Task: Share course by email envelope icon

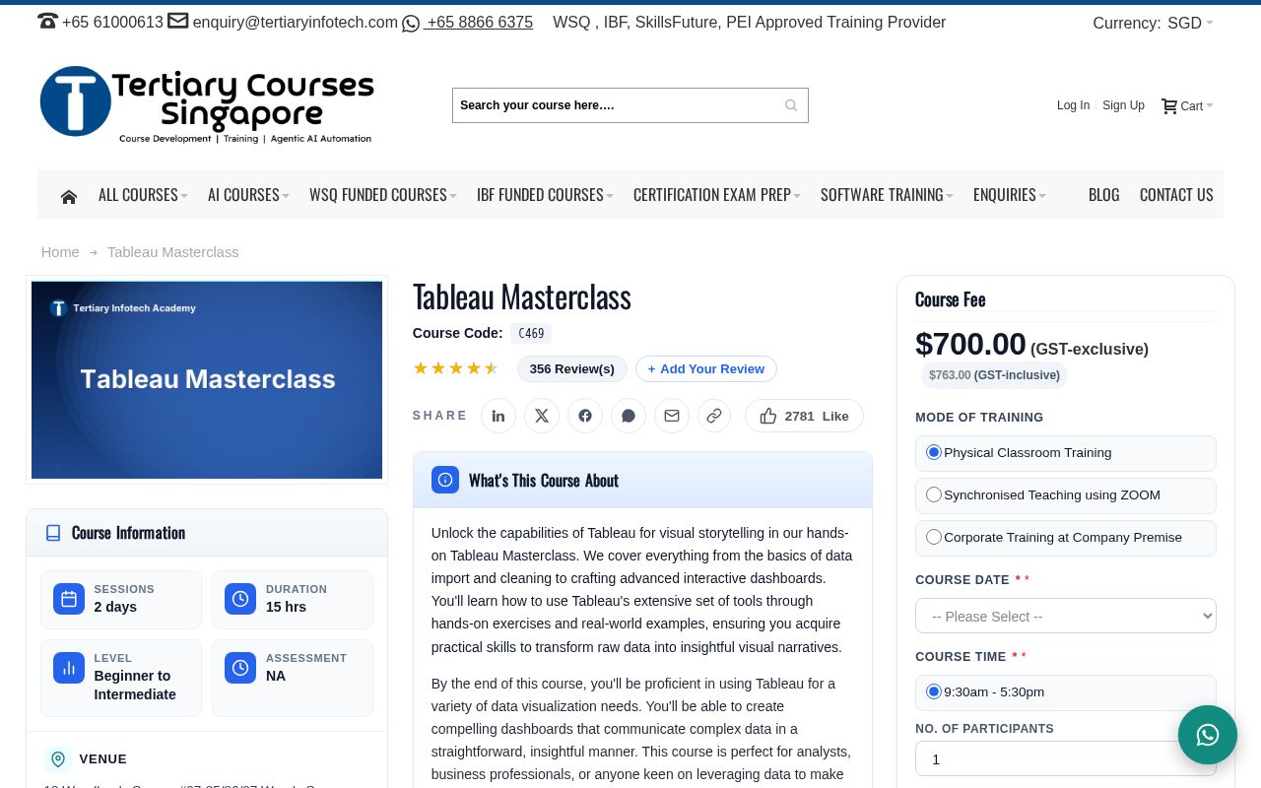Action: tap(672, 416)
